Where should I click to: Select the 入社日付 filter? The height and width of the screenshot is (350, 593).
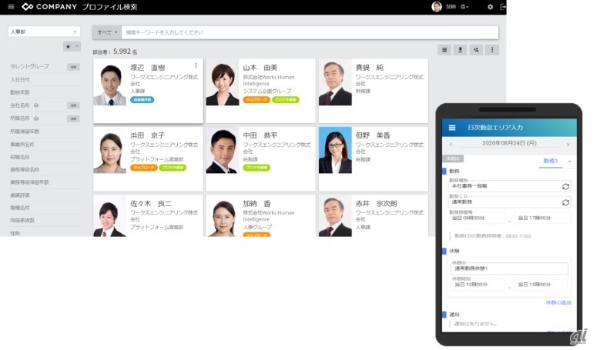pyautogui.click(x=20, y=80)
